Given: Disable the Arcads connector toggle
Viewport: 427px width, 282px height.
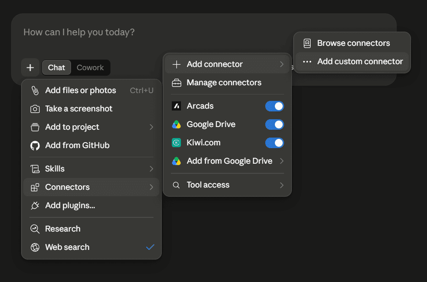Looking at the screenshot, I should (274, 106).
